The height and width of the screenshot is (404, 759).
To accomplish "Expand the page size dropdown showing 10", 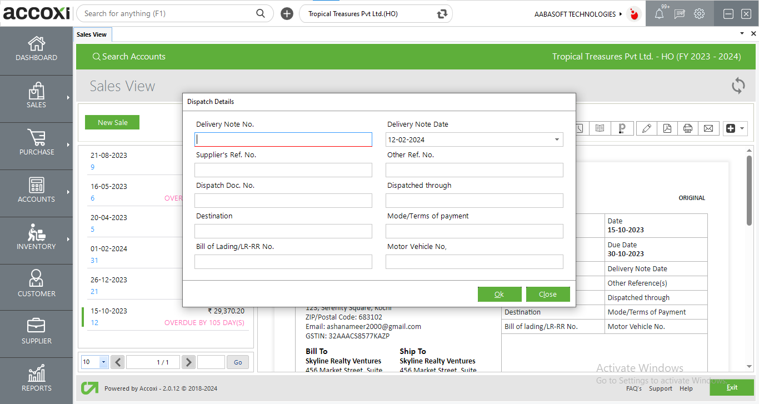I will (x=103, y=362).
